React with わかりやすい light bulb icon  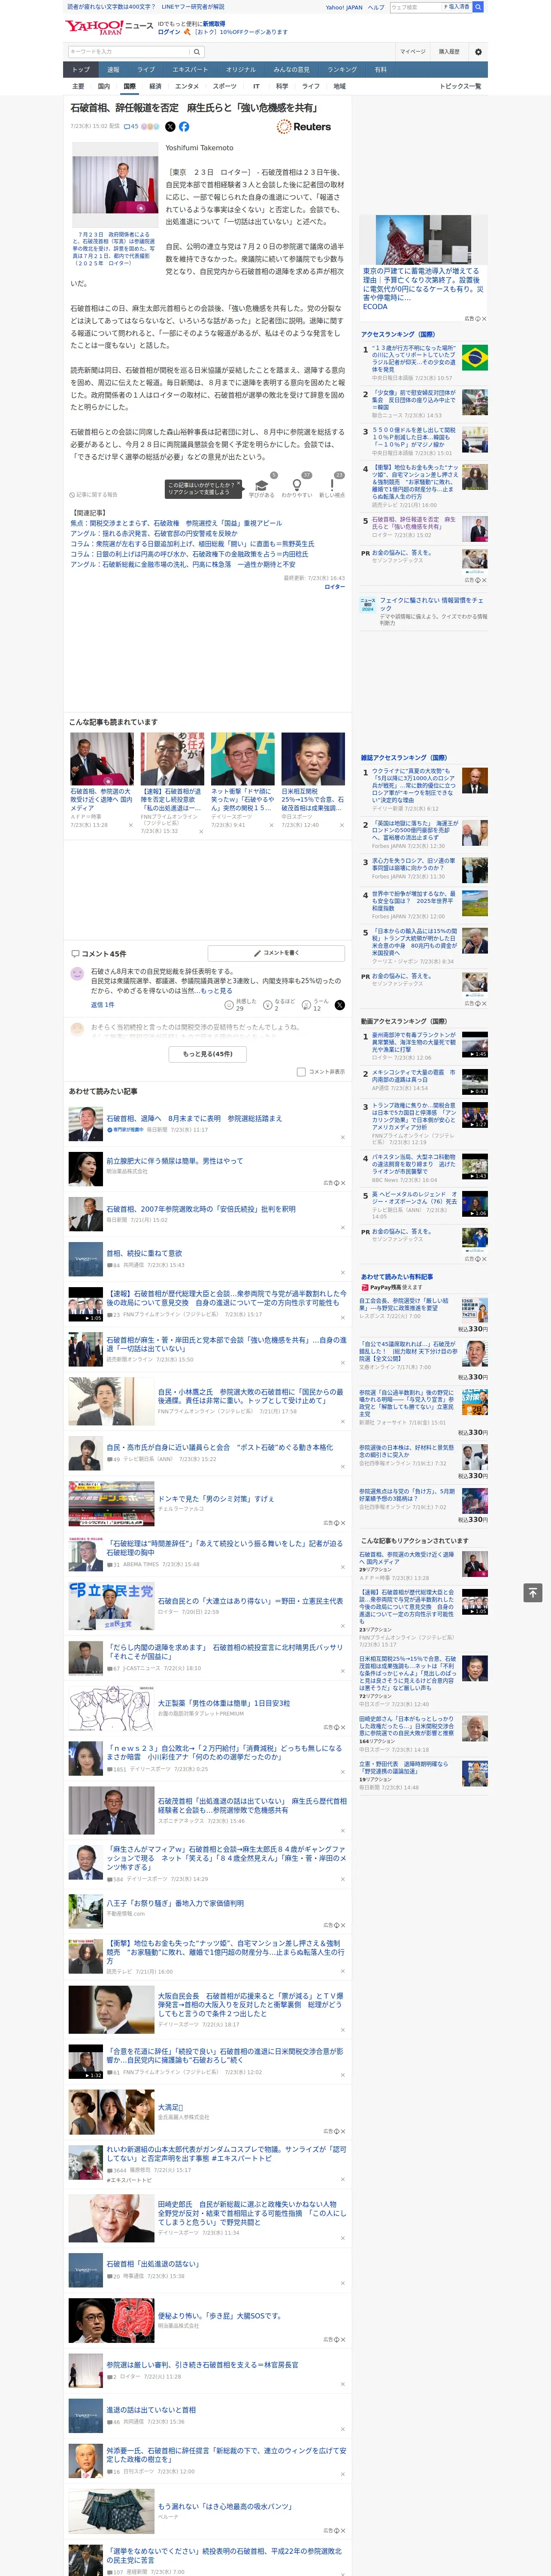pos(296,486)
